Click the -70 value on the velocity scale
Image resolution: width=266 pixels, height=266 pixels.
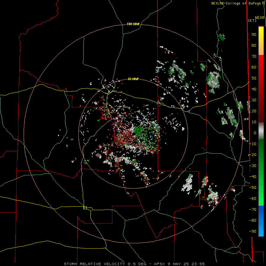tap(253, 210)
